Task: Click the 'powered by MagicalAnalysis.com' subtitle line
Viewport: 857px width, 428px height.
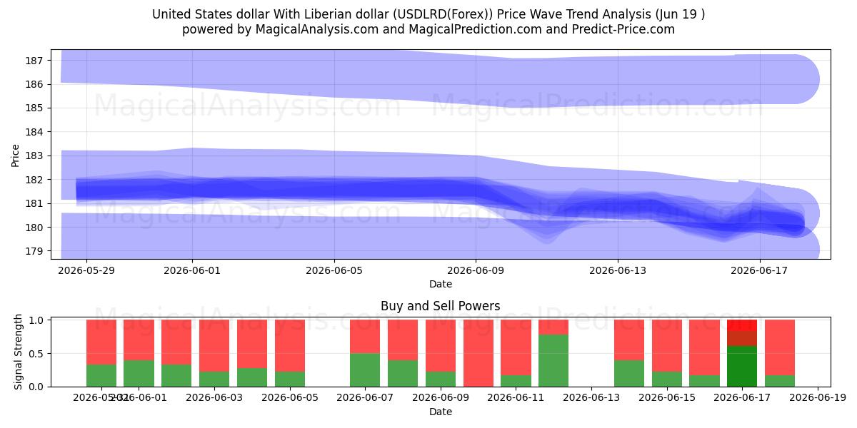Action: point(428,29)
